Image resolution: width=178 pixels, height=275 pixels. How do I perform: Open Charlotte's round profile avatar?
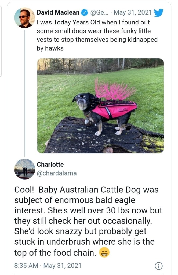tap(24, 169)
